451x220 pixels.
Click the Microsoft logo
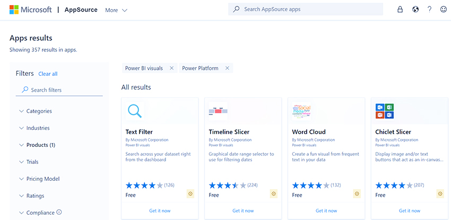(x=30, y=10)
